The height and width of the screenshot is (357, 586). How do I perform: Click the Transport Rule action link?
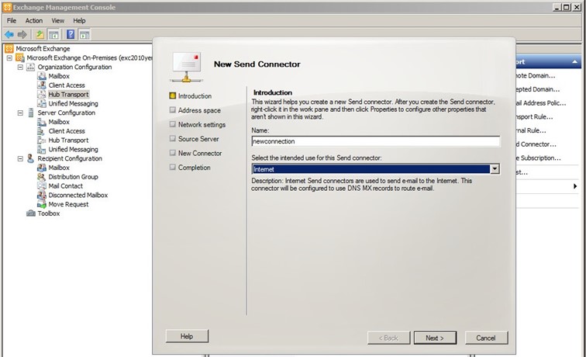click(x=534, y=116)
